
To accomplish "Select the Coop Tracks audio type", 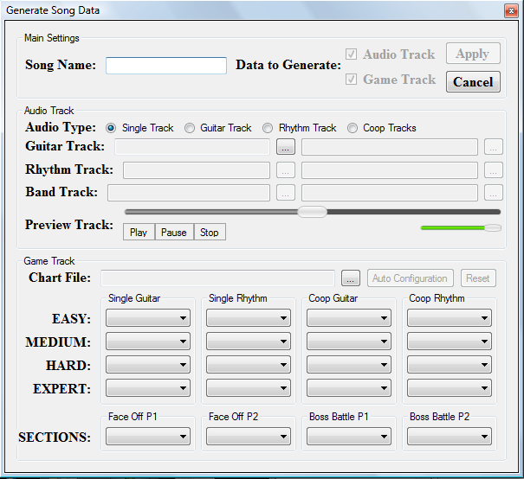I will (x=353, y=128).
